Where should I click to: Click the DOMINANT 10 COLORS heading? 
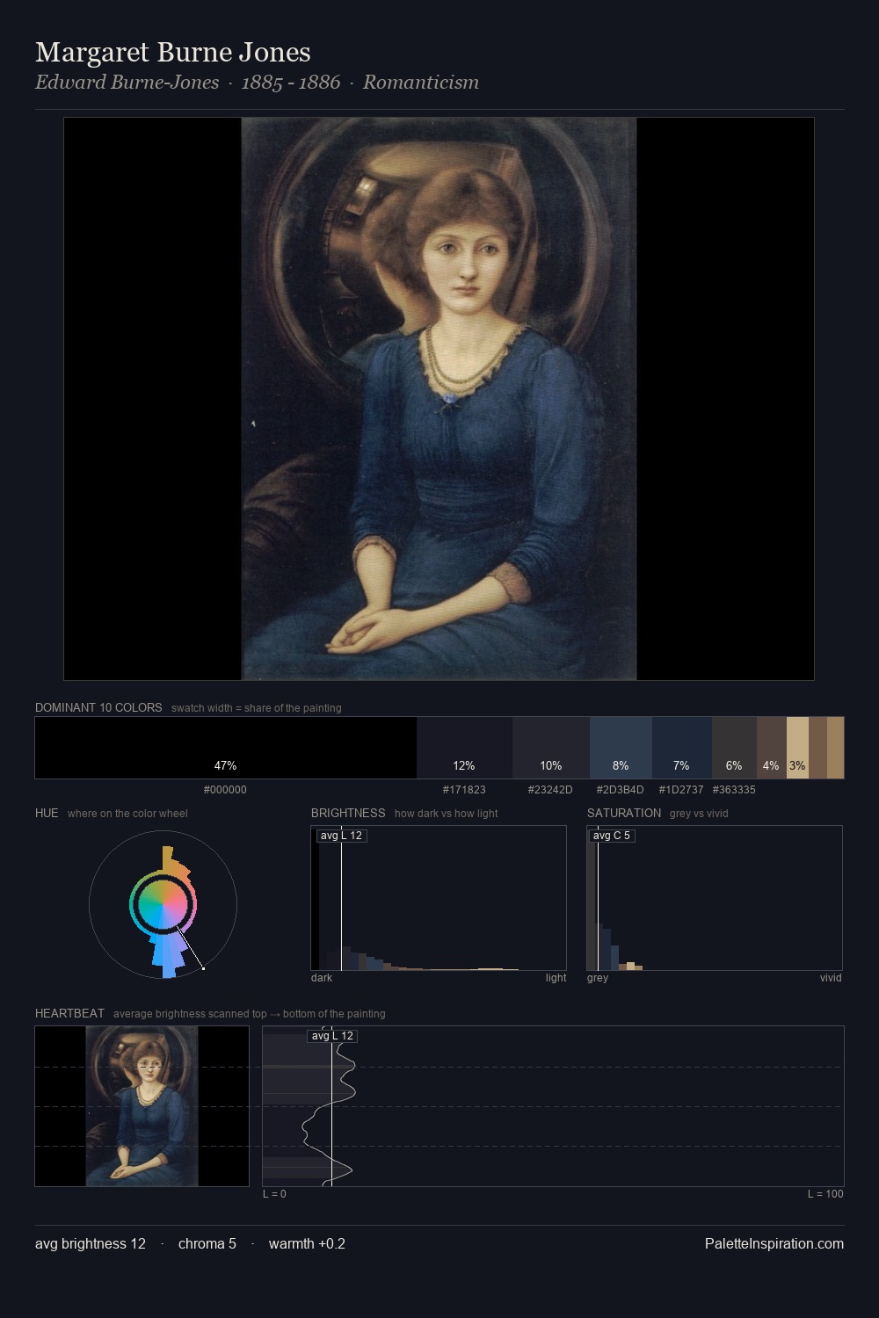[x=98, y=707]
